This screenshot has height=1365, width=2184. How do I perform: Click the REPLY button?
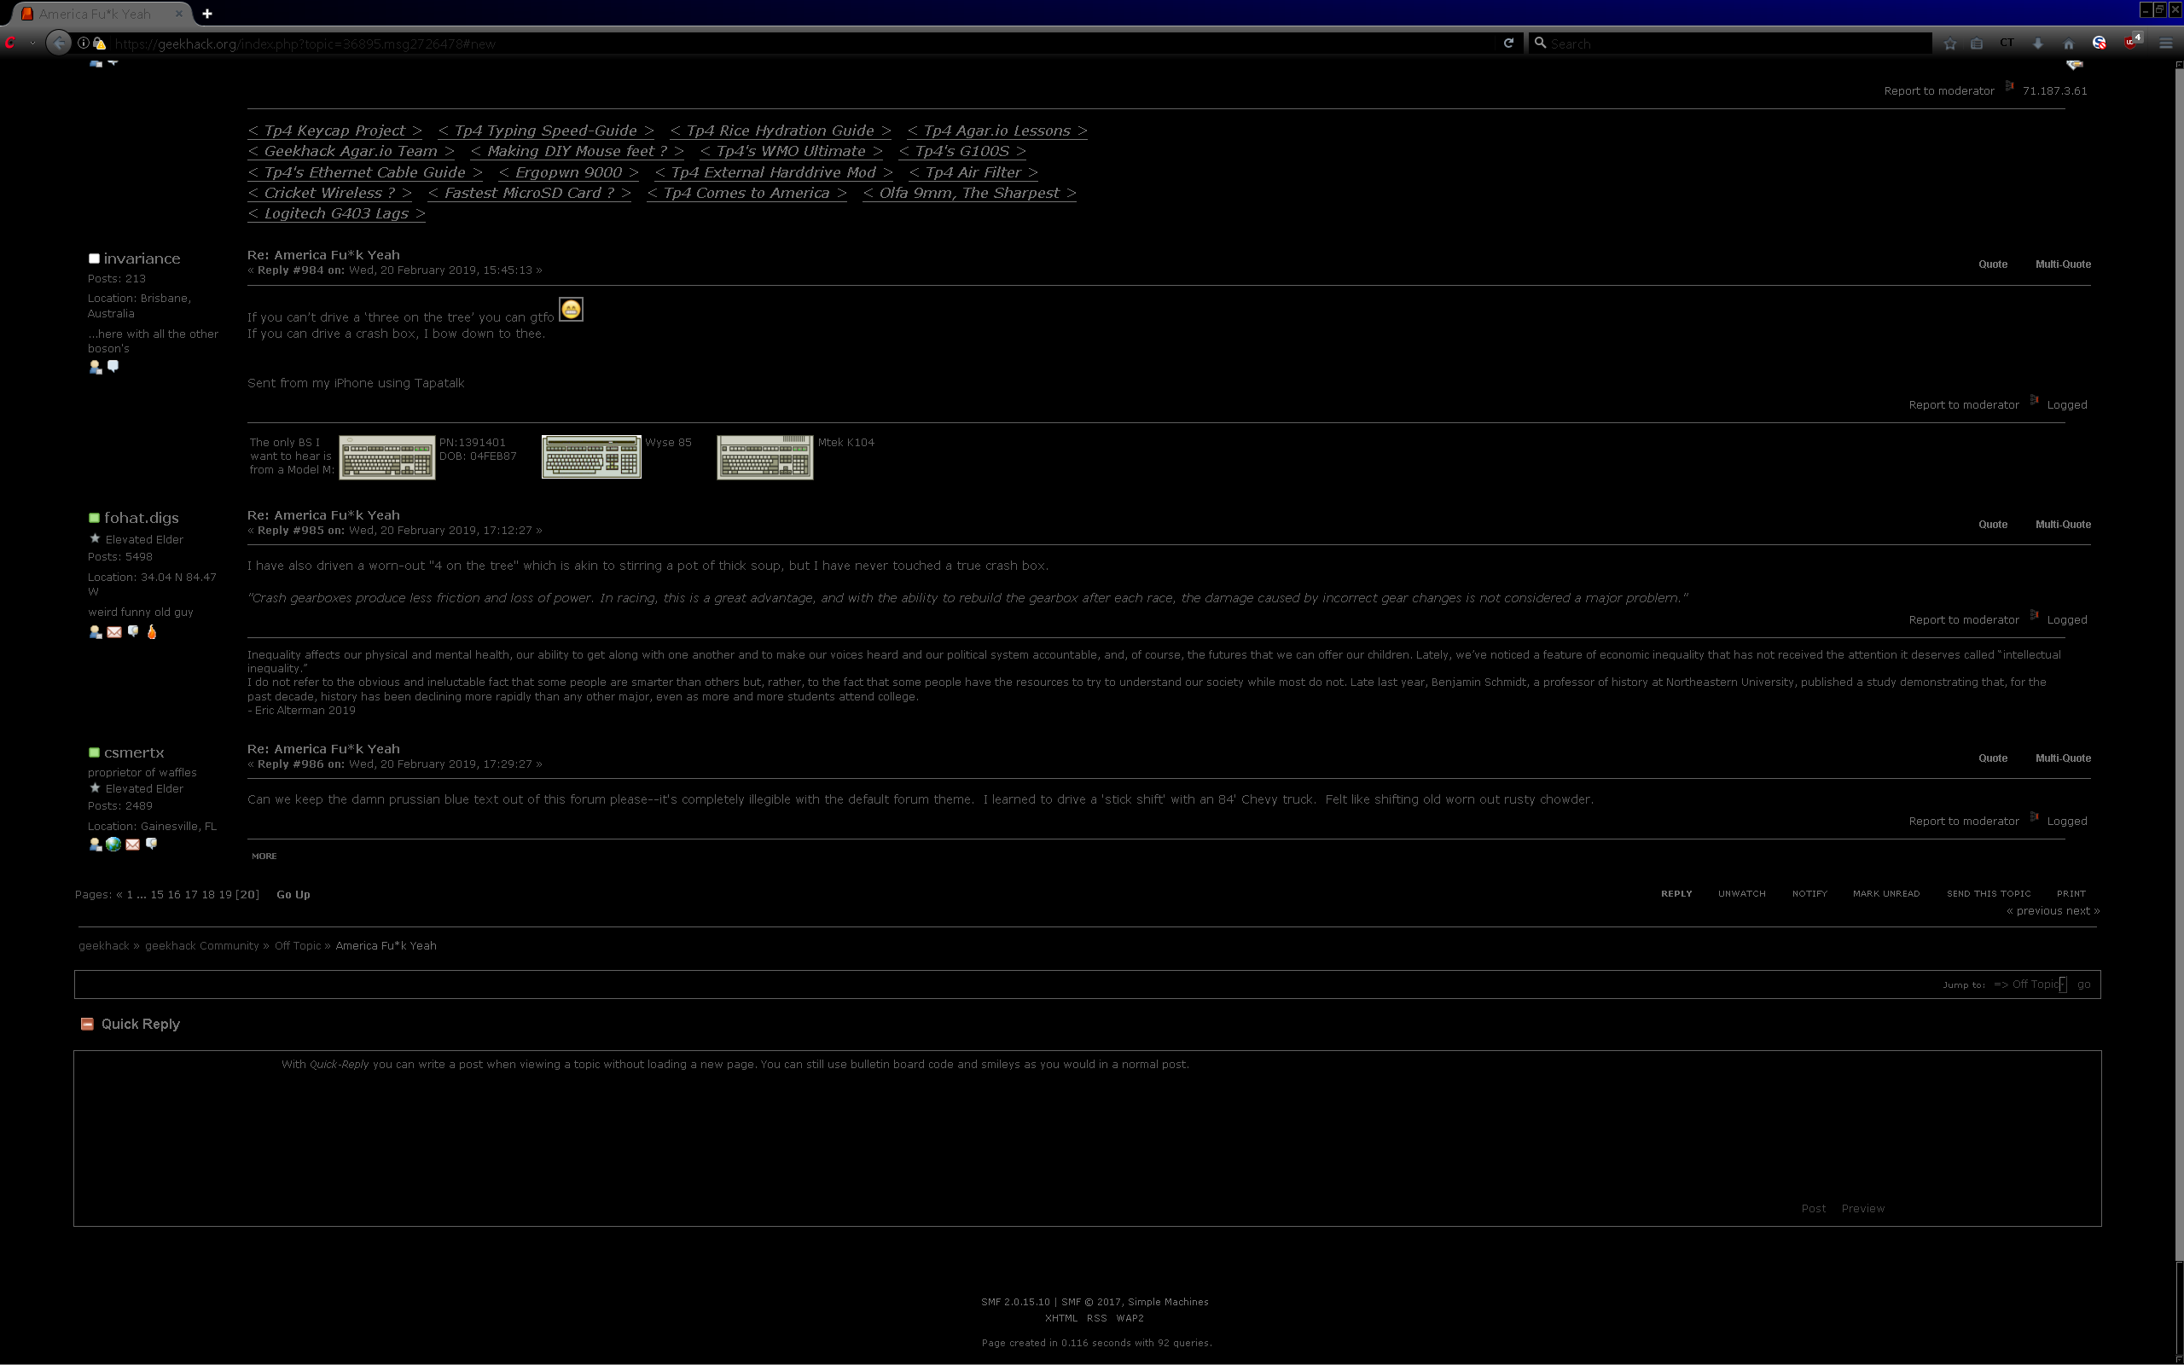click(x=1676, y=894)
